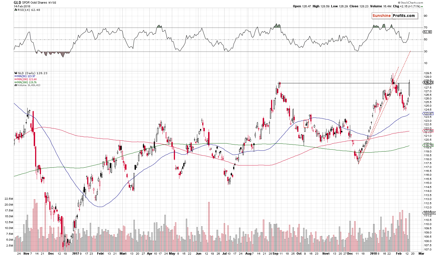The width and height of the screenshot is (436, 256).
Task: Click the 'MA(300) 119.76' legend entry
Action: coord(27,82)
